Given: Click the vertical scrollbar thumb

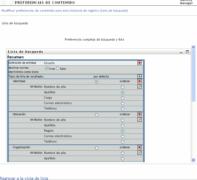Looking at the screenshot, I should pyautogui.click(x=193, y=75).
